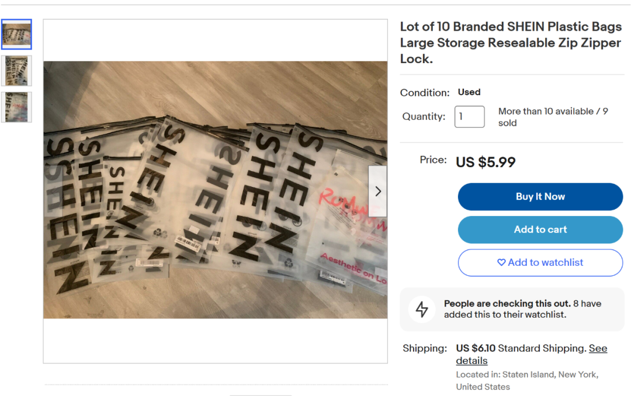
Task: Click the next image arrow on the photo
Action: pos(378,191)
